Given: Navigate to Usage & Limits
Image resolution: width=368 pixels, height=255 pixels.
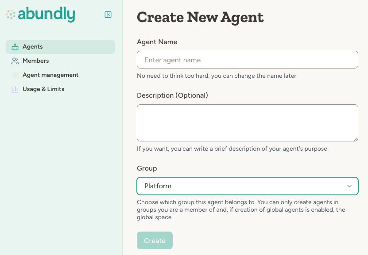Looking at the screenshot, I should coord(43,89).
